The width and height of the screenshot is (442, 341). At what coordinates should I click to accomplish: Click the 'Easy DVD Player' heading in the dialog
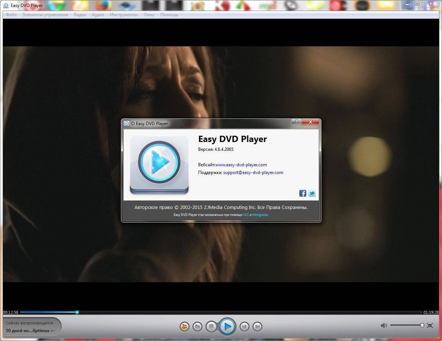232,139
